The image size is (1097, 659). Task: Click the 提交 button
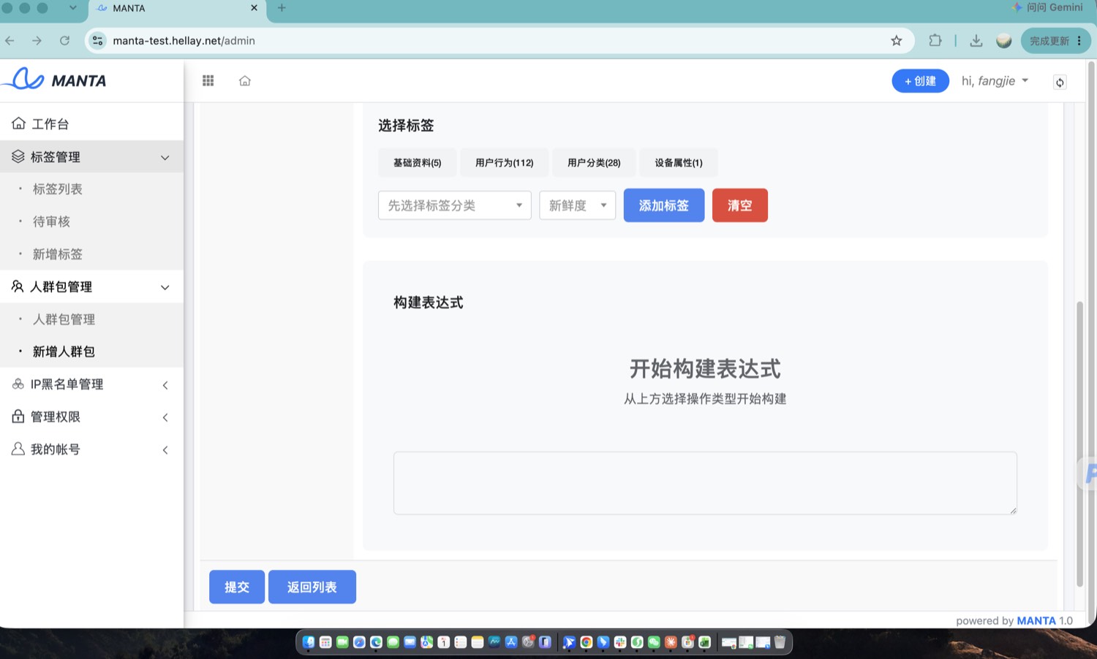tap(237, 587)
